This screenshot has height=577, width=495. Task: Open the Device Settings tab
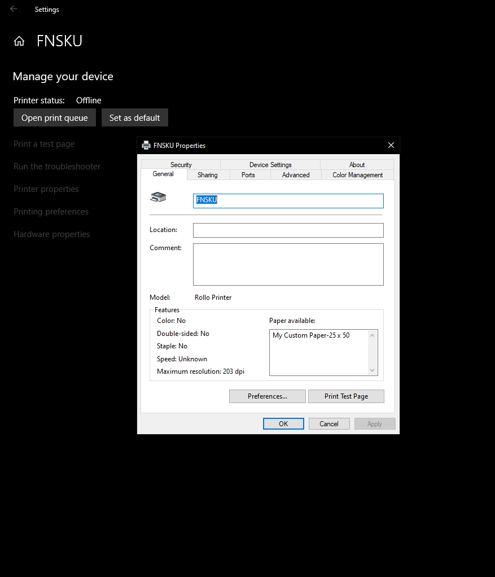pyautogui.click(x=270, y=164)
